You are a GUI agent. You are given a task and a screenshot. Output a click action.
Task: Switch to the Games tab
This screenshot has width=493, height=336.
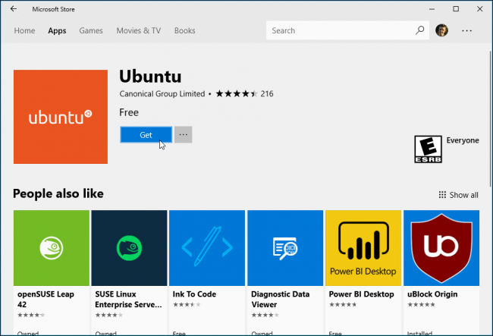(91, 30)
